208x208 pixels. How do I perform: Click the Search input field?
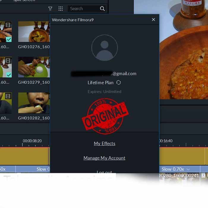[x=87, y=9]
